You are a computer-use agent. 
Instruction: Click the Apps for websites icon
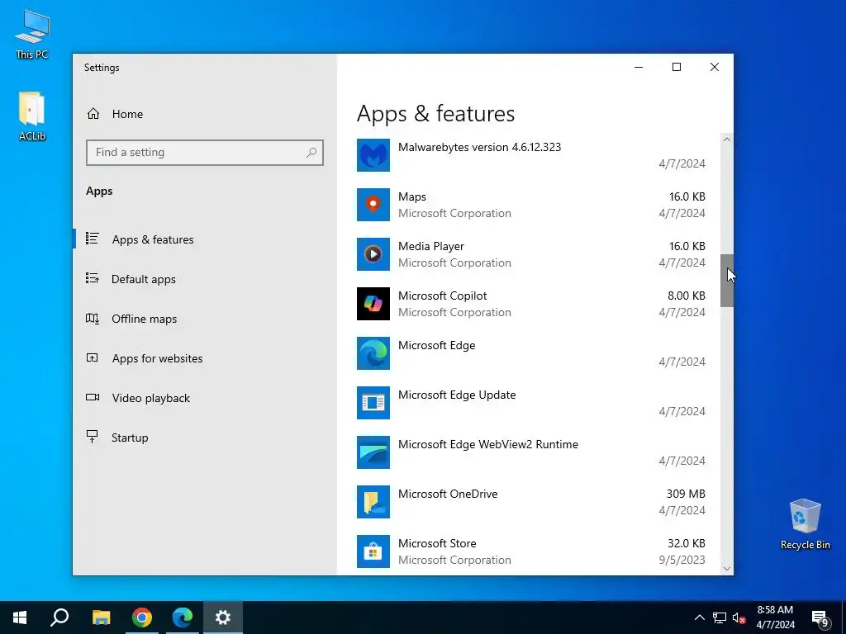93,357
